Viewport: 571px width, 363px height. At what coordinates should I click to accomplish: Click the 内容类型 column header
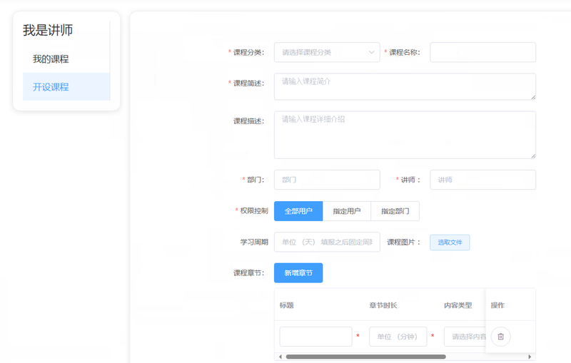(x=458, y=305)
